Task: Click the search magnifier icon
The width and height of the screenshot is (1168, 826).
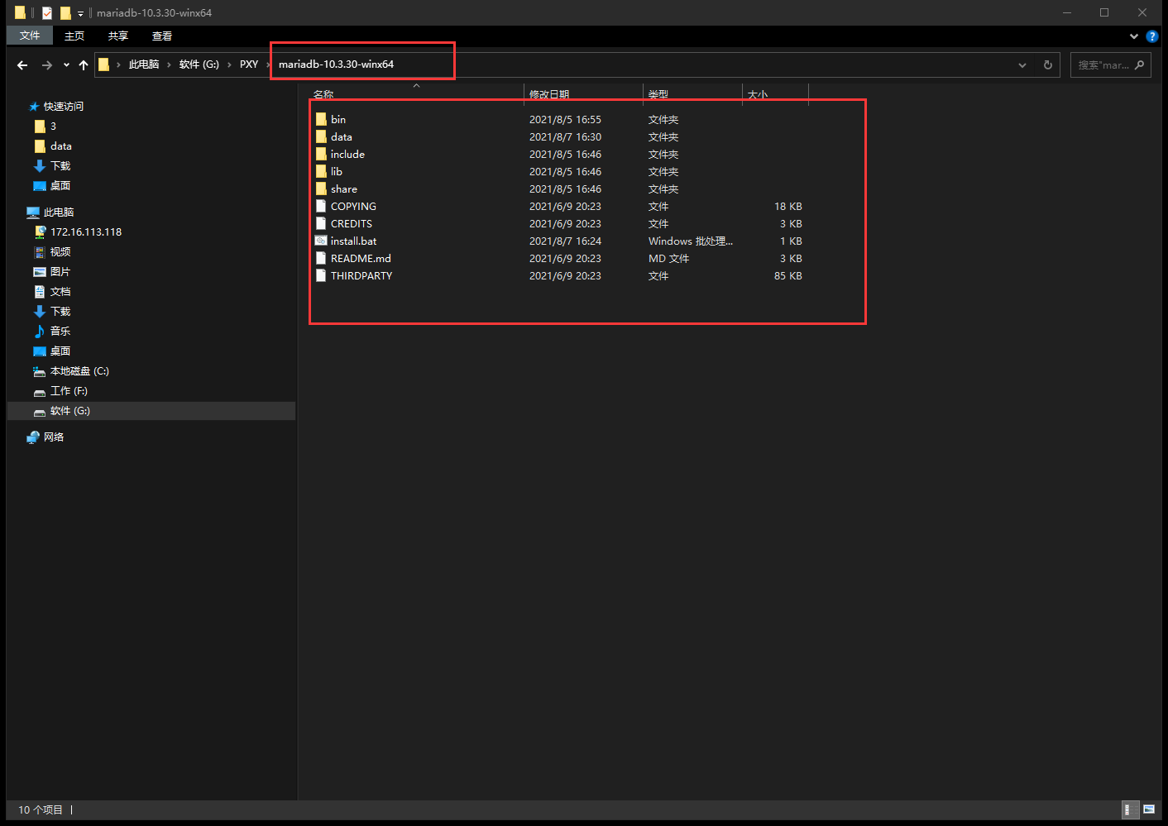Action: (x=1140, y=64)
